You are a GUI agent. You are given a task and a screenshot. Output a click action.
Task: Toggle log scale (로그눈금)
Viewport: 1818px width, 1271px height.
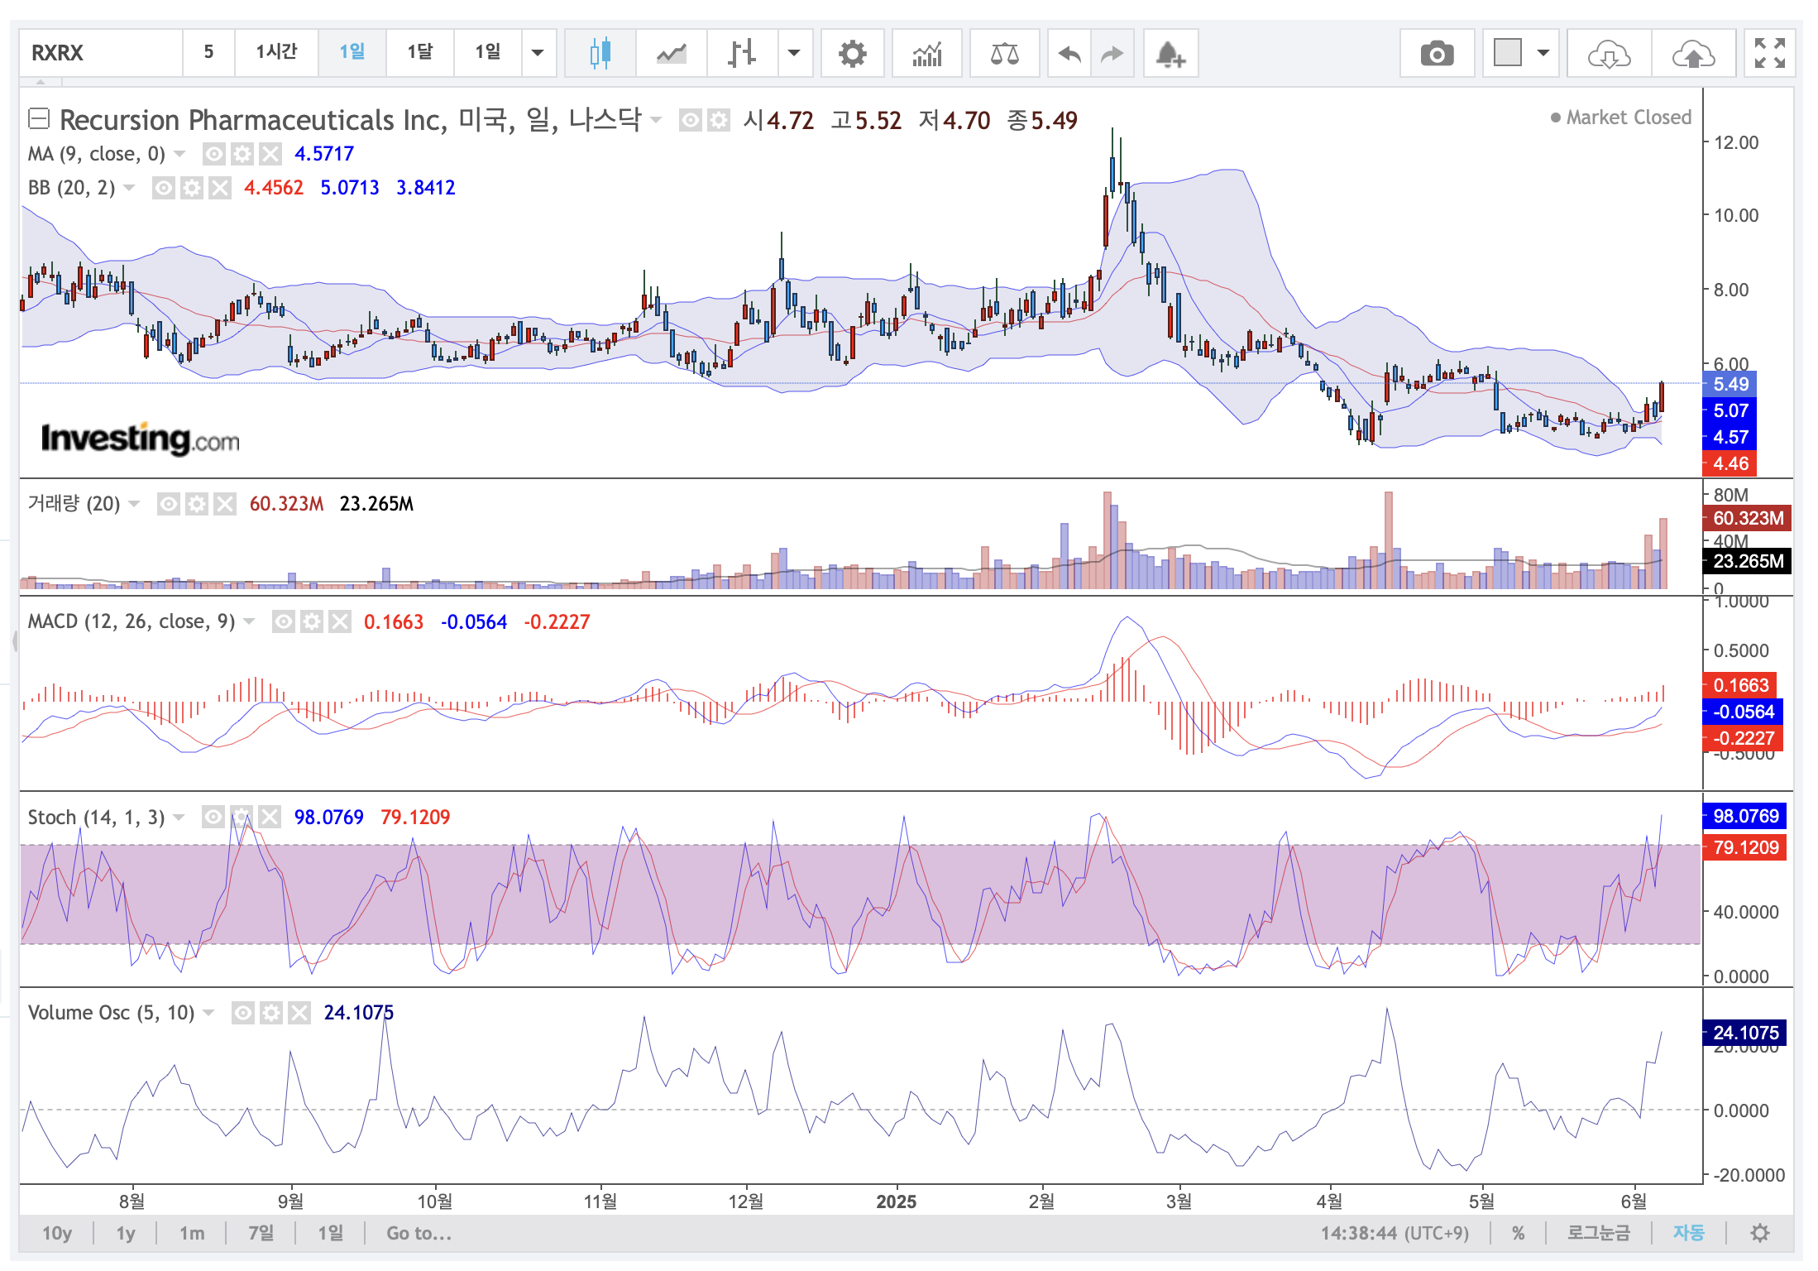(x=1598, y=1233)
